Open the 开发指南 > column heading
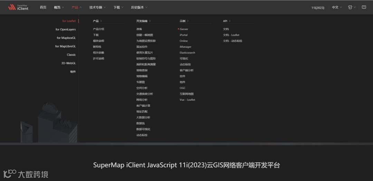This screenshot has width=373, height=181. [x=143, y=21]
